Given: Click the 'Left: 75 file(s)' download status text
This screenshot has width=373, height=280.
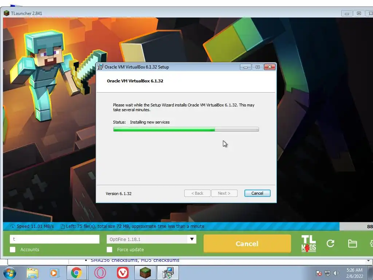Looking at the screenshot, I should pos(135,226).
